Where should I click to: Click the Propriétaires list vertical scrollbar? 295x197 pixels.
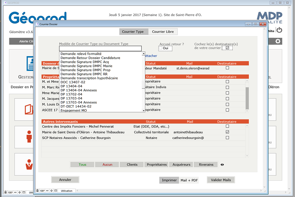247,97
